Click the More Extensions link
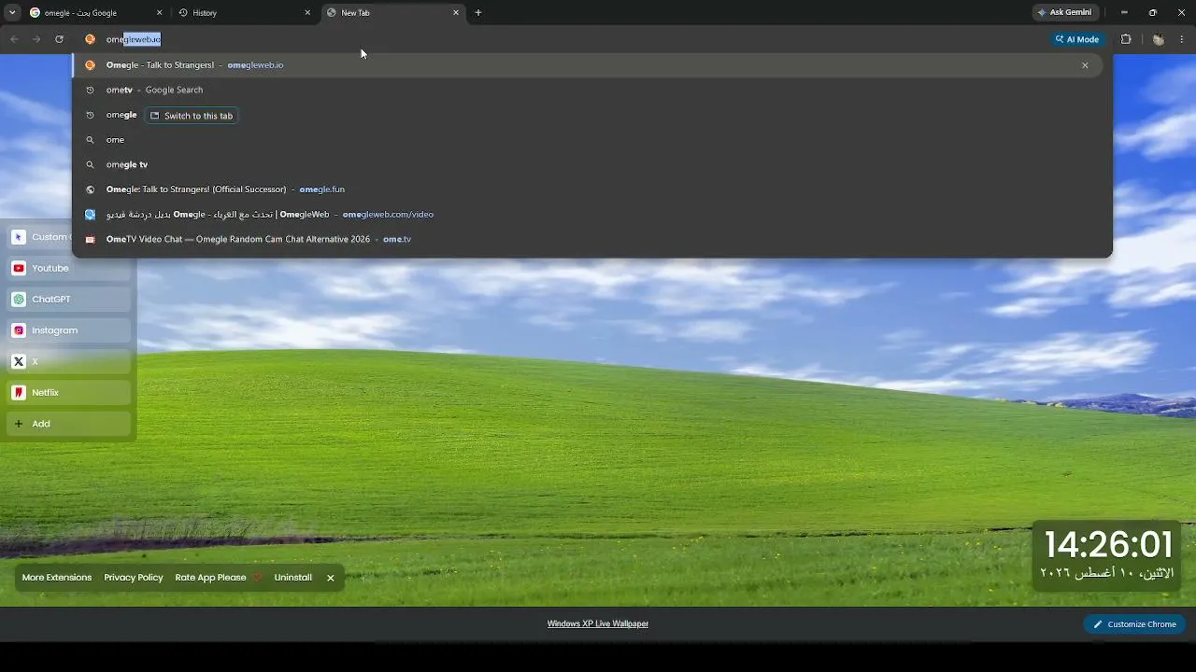This screenshot has width=1196, height=672. click(57, 578)
